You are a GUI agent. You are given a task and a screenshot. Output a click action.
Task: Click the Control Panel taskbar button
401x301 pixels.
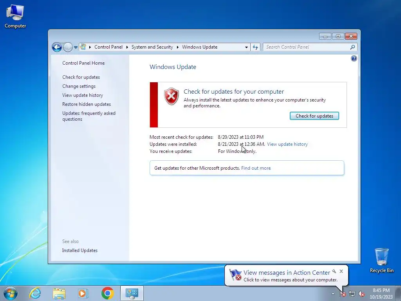(x=132, y=293)
